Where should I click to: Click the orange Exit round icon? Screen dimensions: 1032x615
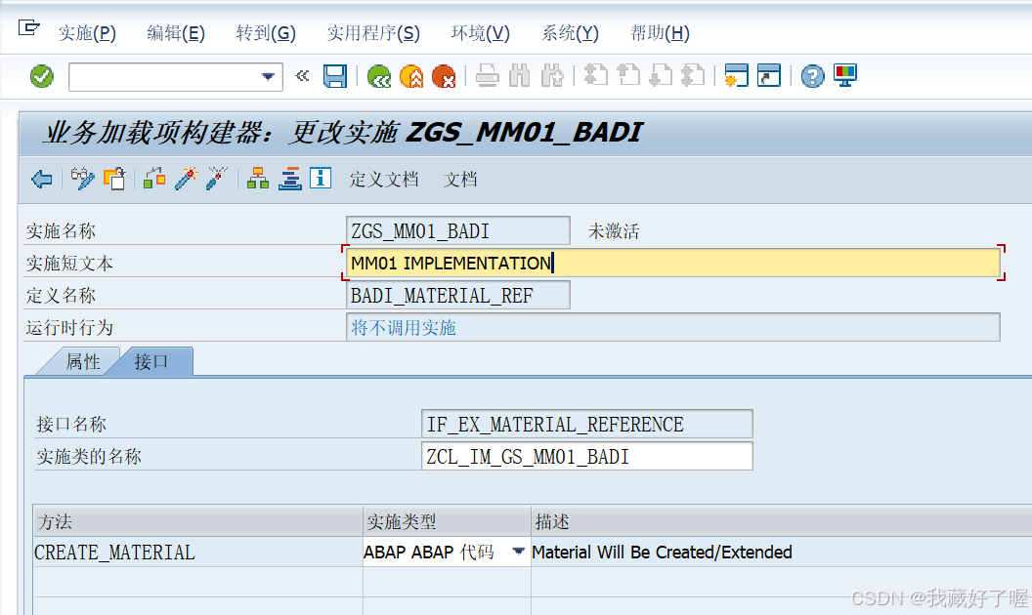(x=412, y=77)
